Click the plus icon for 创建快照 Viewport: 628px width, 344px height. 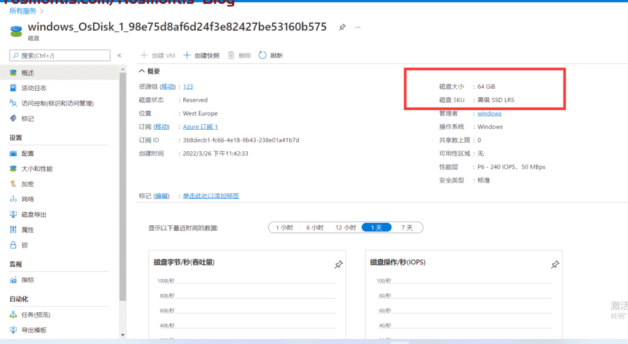point(186,55)
